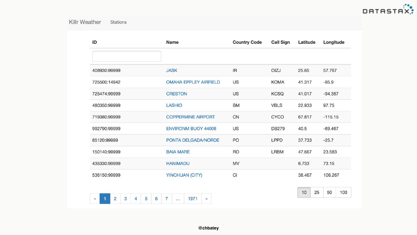Set page size to 50
The image size is (417, 235).
point(330,192)
